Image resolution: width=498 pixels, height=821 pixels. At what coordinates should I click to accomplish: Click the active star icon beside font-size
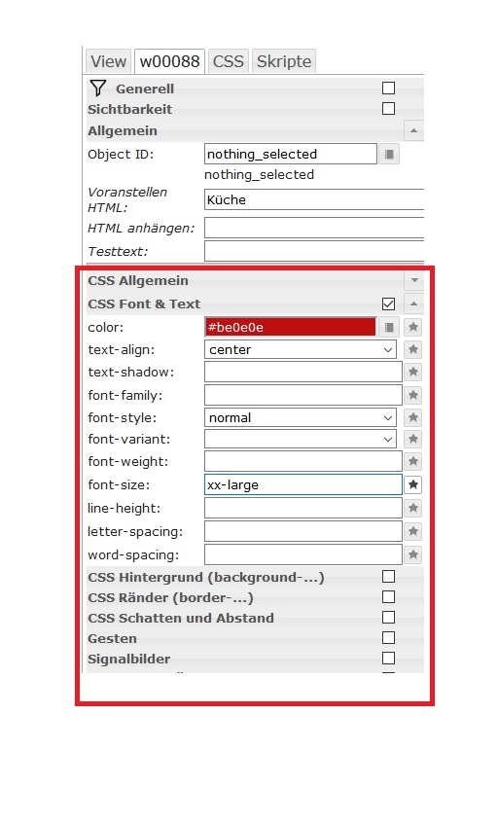(x=413, y=484)
